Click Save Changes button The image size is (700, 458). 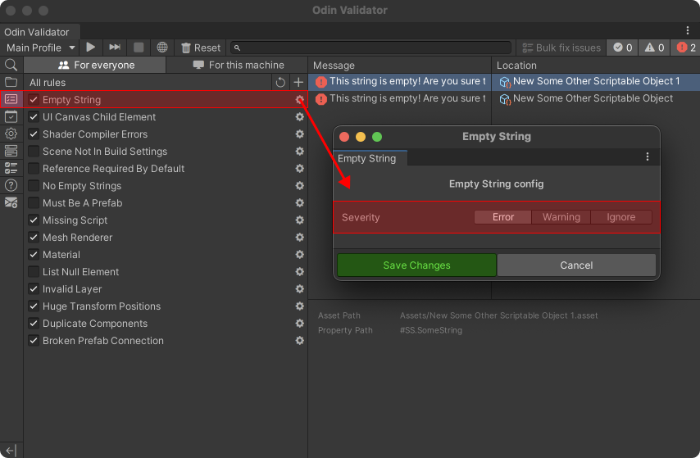[x=416, y=265]
